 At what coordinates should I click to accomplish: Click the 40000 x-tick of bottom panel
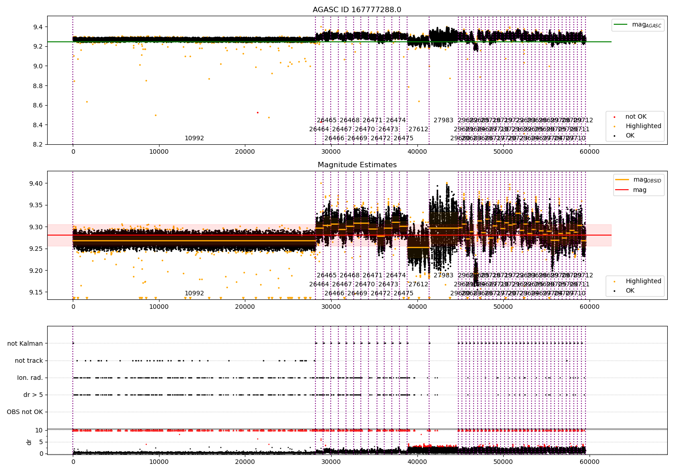[x=417, y=462]
